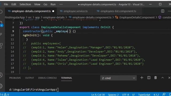Split the terminal
171x96 pixels.
click(149, 78)
